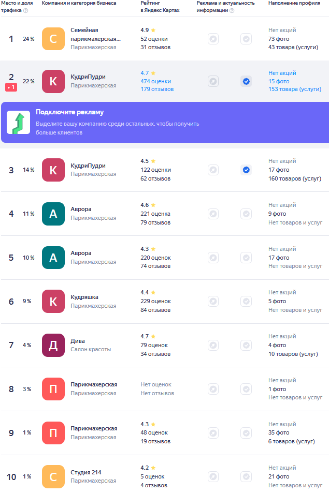
Task: Click the 'К' avatar of КудриПудри with 474 оценки
Action: (x=53, y=81)
